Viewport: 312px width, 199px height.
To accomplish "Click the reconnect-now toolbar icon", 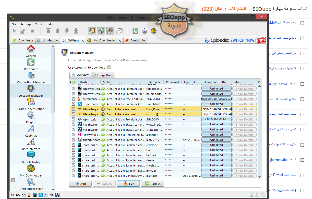I will click(135, 31).
